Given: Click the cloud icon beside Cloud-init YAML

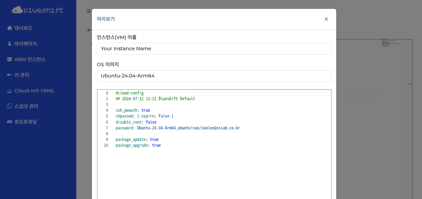Looking at the screenshot, I should [x=10, y=91].
